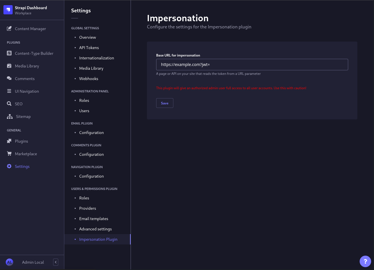Click the Base URL for impersonation label

[178, 55]
